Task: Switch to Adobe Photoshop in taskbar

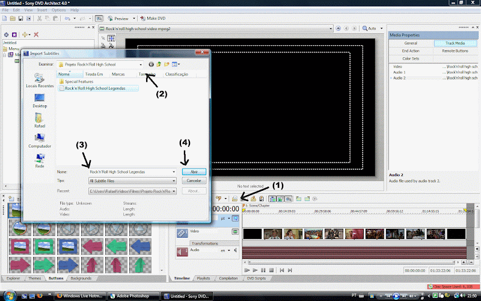Action: click(x=133, y=296)
